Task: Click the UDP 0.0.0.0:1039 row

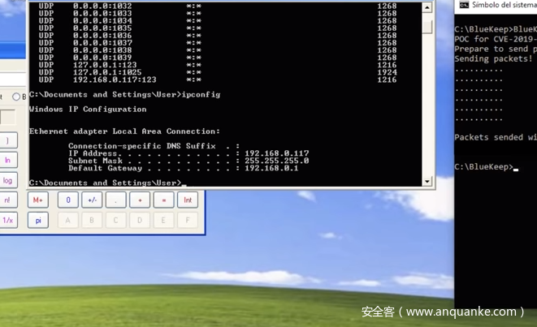Action: pyautogui.click(x=218, y=58)
